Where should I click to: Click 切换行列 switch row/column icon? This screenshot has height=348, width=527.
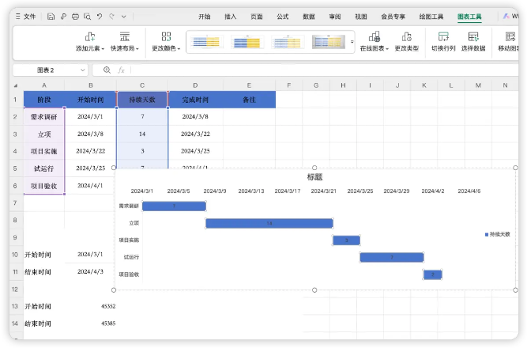click(x=443, y=42)
